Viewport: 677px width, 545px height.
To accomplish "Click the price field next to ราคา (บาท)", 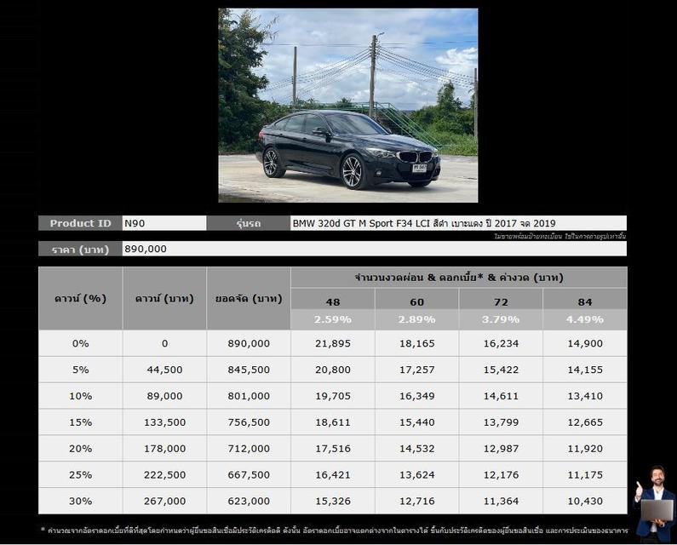I will [375, 249].
